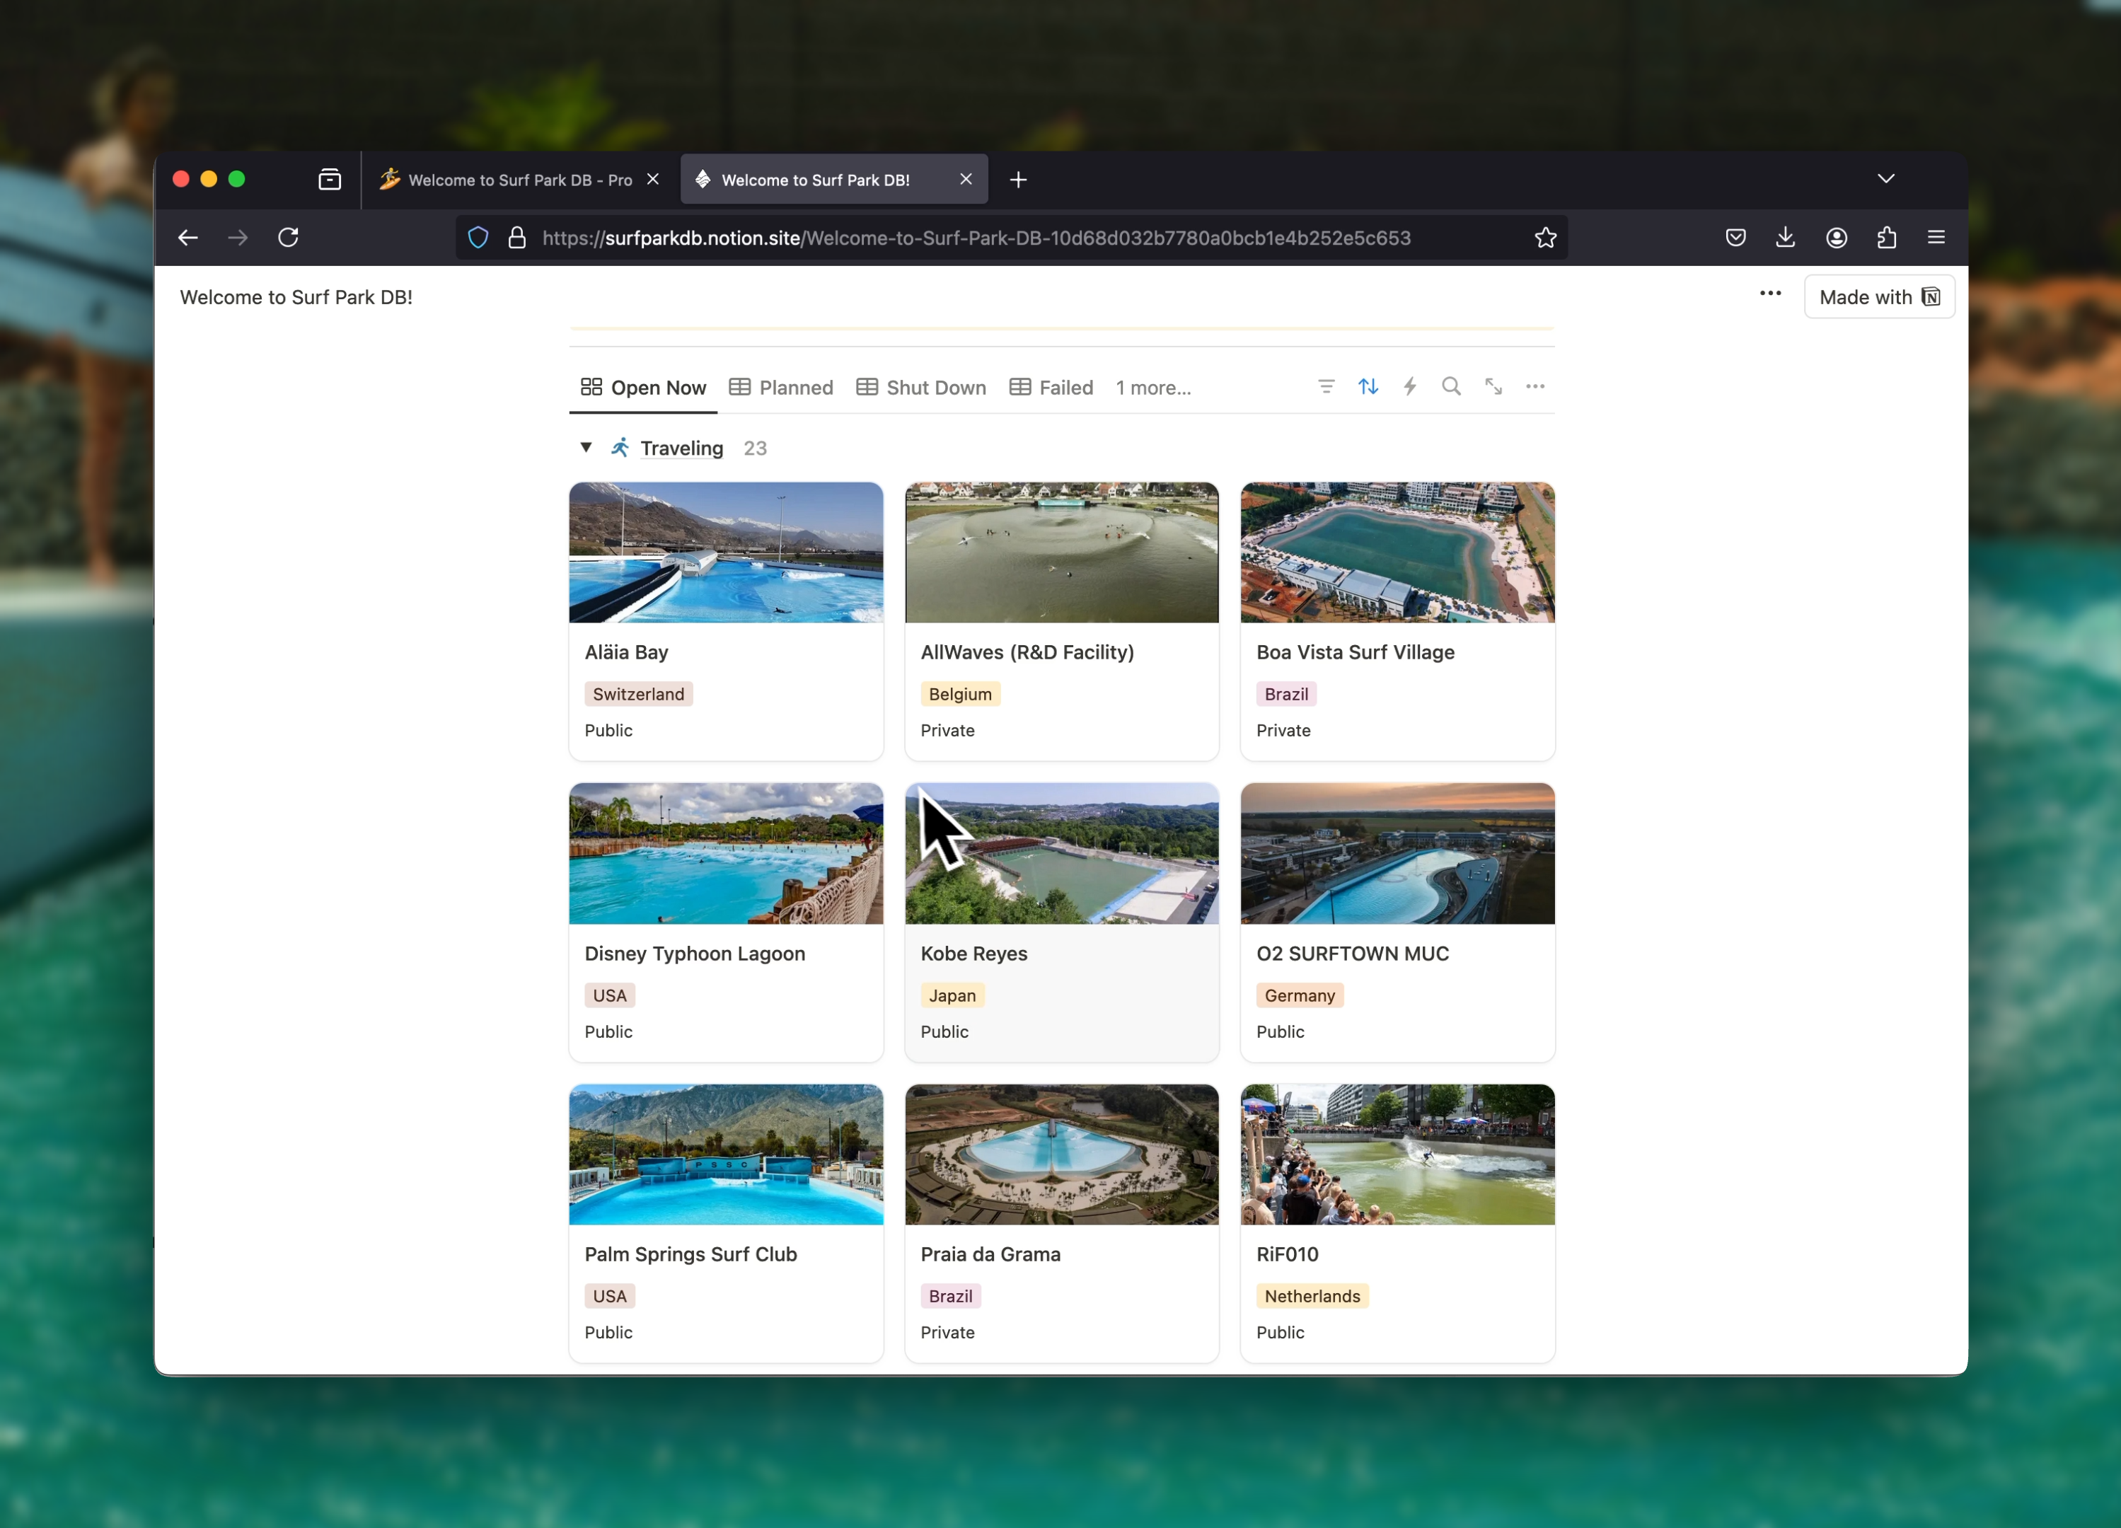The height and width of the screenshot is (1528, 2121).
Task: Bookmark this page with the star icon
Action: point(1545,238)
